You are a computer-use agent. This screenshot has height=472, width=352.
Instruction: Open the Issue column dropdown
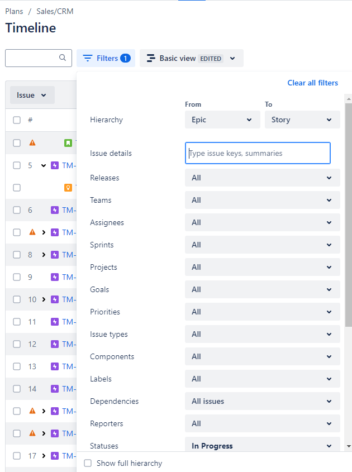tap(32, 95)
